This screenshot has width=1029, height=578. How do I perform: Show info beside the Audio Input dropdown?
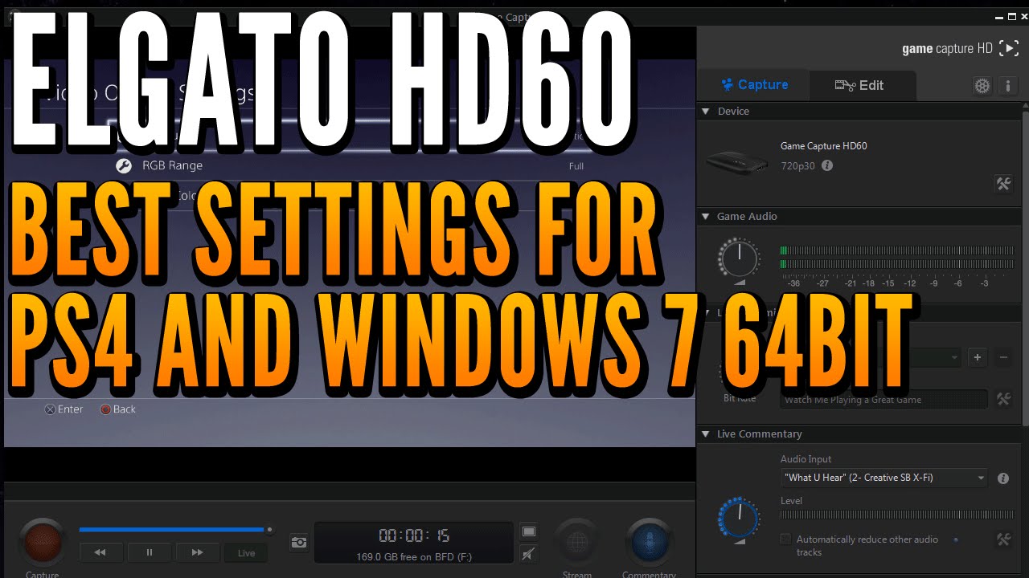(1003, 478)
